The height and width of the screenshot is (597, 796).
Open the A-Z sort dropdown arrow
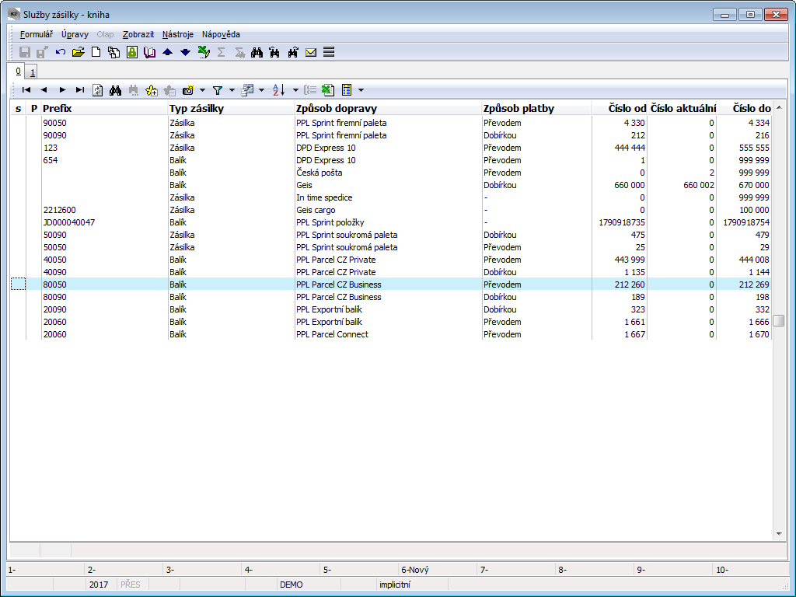click(x=295, y=90)
